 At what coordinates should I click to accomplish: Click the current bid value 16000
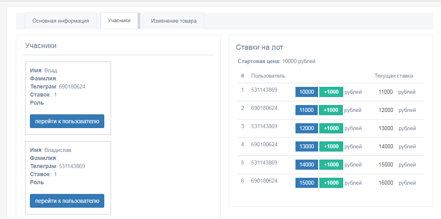pyautogui.click(x=386, y=183)
